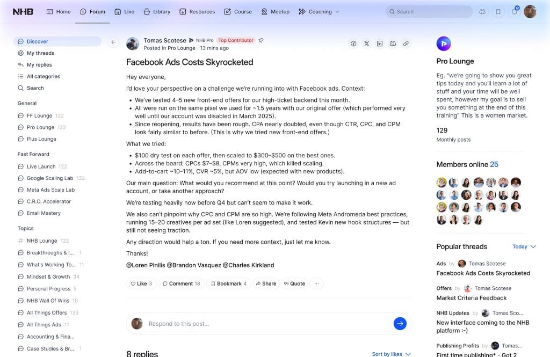This screenshot has width=550, height=357.
Task: Share the post on X (Twitter)
Action: [x=366, y=43]
